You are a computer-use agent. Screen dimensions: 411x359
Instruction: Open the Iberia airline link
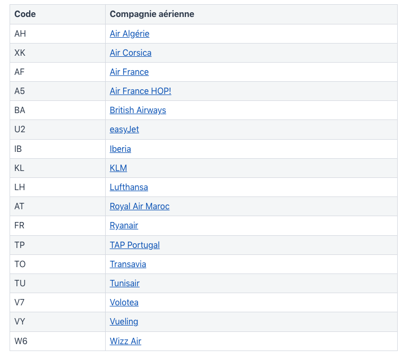coord(120,149)
